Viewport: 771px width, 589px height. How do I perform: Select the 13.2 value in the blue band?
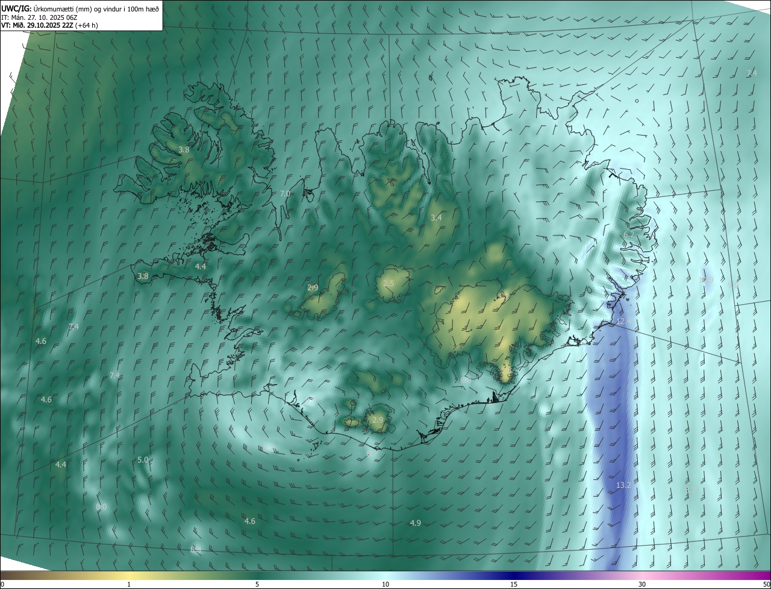point(623,485)
